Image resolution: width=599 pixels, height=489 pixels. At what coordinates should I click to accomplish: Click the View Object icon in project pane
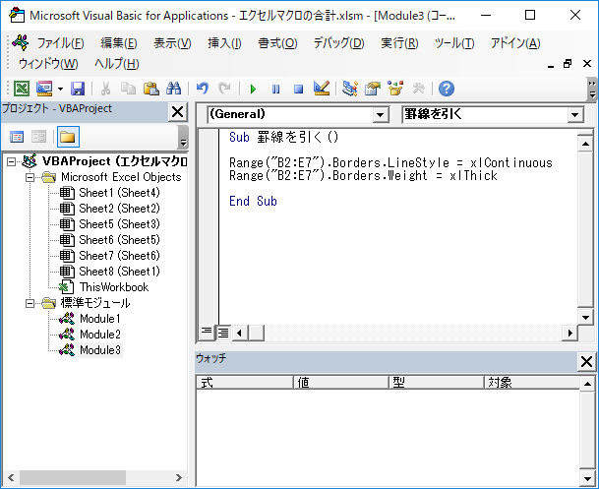click(x=39, y=137)
